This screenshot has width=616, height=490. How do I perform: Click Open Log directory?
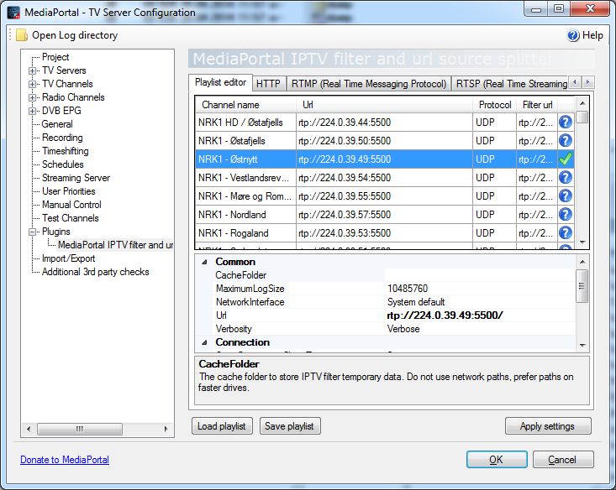[66, 35]
